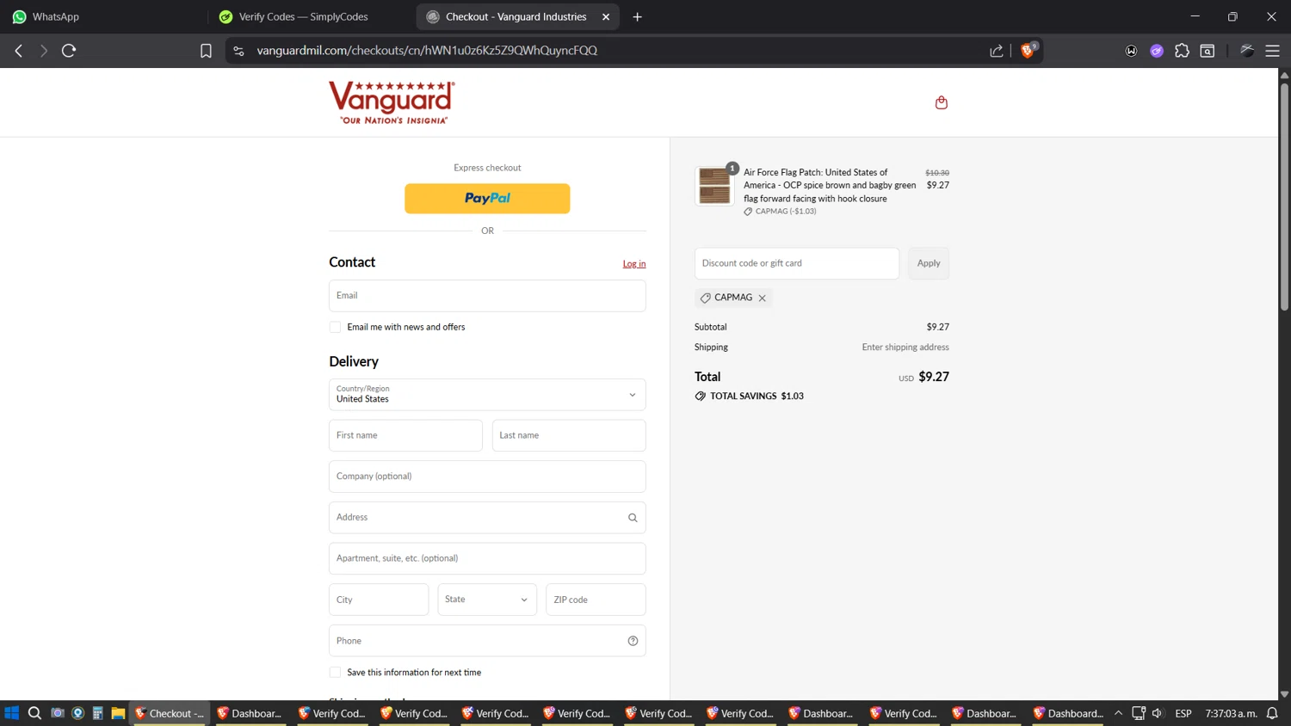Open the State dropdown
Viewport: 1291px width, 726px height.
[x=487, y=600]
